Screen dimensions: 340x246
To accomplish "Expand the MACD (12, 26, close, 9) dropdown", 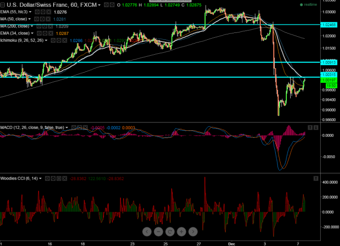I will pyautogui.click(x=67, y=127).
